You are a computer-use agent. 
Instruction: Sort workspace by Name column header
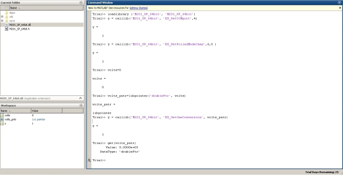(x=15, y=110)
